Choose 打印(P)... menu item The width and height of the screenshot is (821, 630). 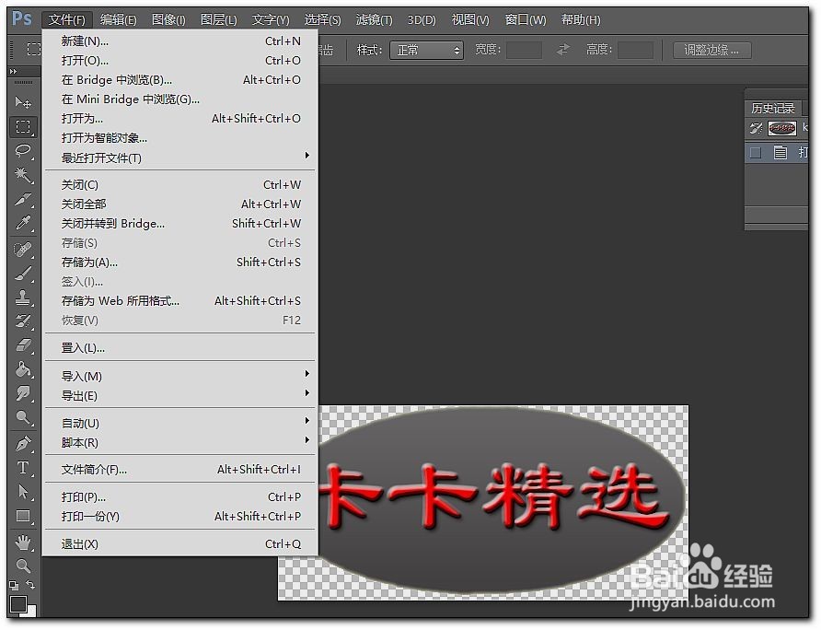180,496
